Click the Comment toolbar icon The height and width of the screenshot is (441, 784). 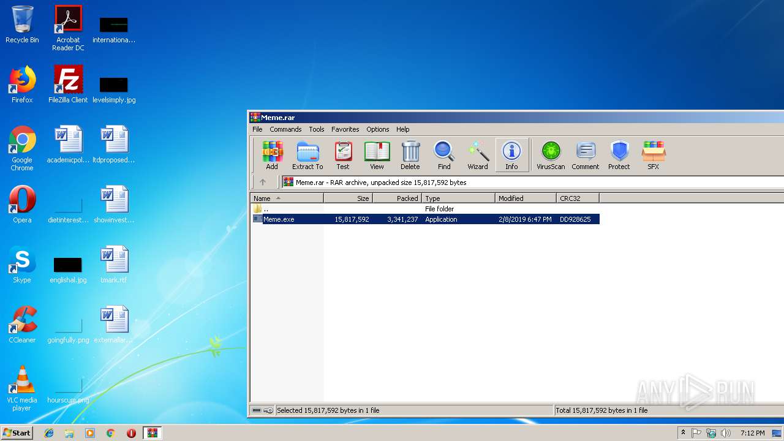click(x=586, y=155)
